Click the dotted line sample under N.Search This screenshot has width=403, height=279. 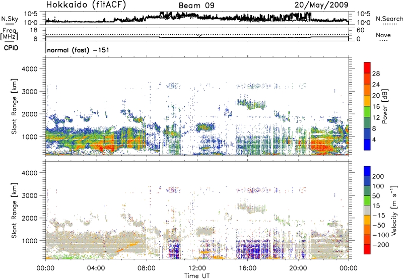point(389,24)
